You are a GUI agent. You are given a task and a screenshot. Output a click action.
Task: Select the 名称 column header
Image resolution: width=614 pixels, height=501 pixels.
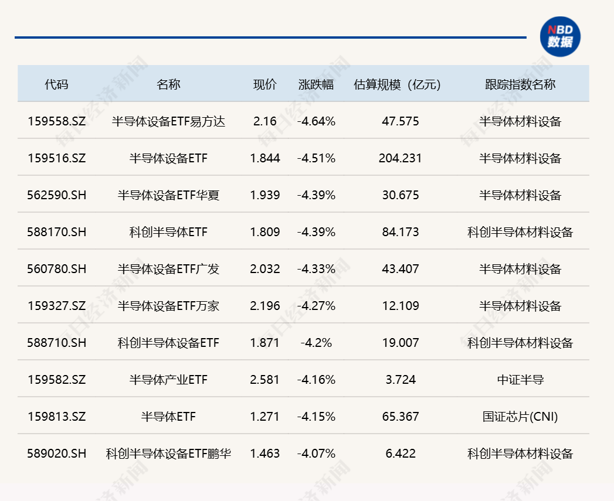click(x=170, y=84)
